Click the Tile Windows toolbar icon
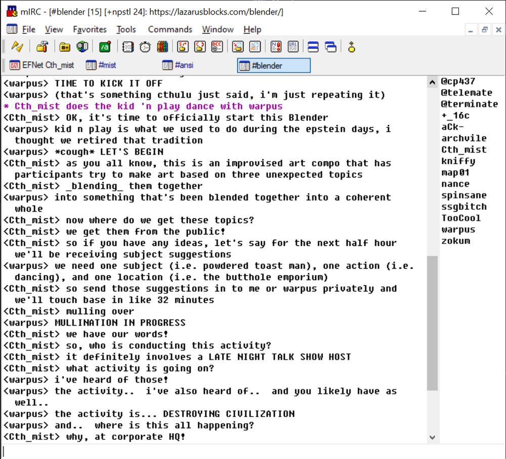The width and height of the screenshot is (506, 459). tap(313, 47)
